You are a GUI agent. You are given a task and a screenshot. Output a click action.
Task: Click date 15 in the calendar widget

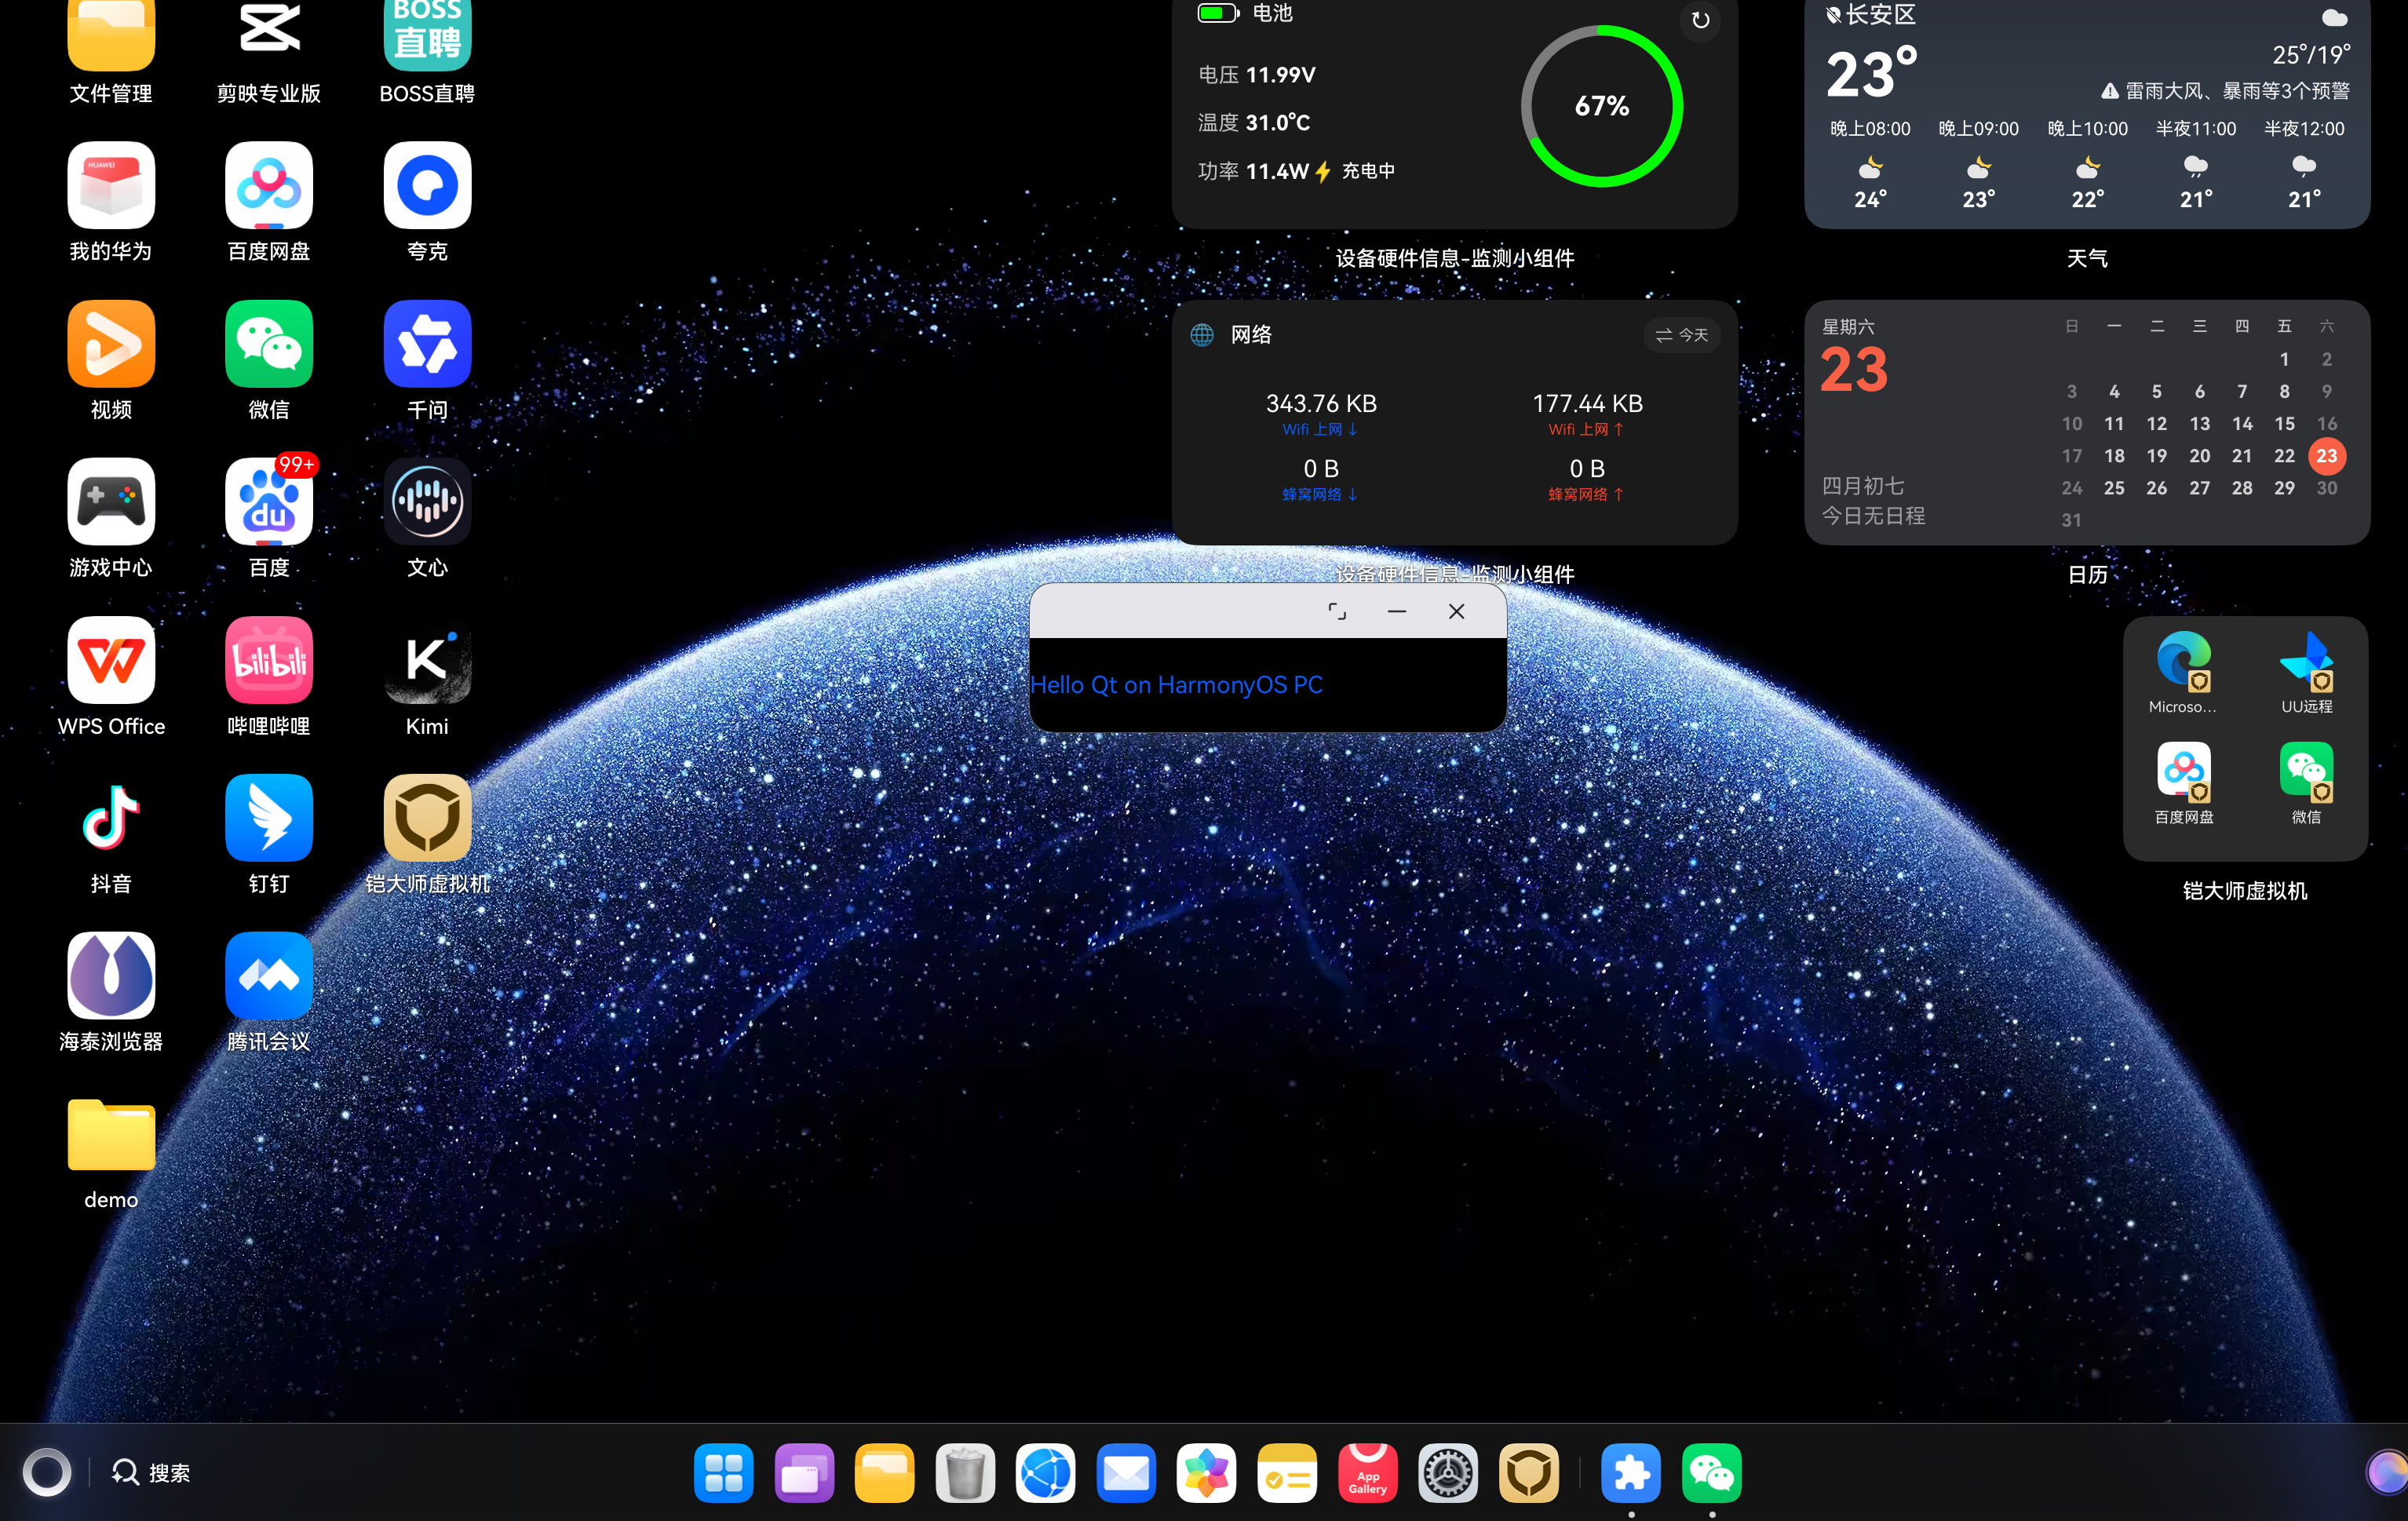tap(2284, 424)
